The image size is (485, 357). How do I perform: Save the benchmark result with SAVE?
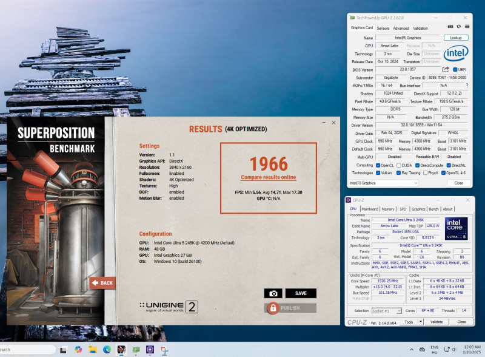point(301,293)
